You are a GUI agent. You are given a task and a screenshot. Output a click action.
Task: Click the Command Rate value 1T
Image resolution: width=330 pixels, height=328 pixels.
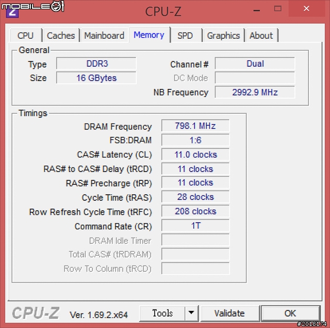[x=195, y=226]
